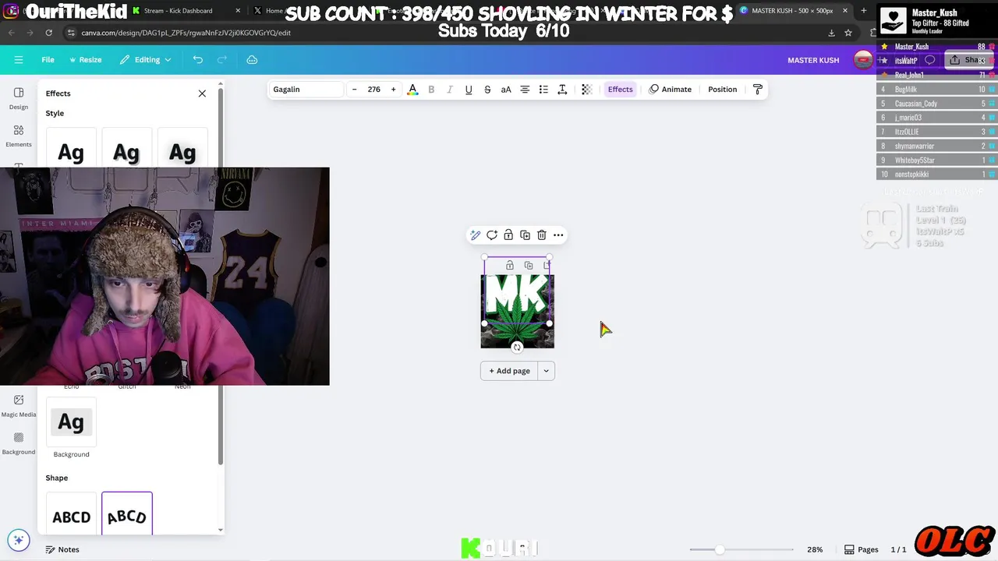Open the 28% zoom level menu

pos(815,549)
